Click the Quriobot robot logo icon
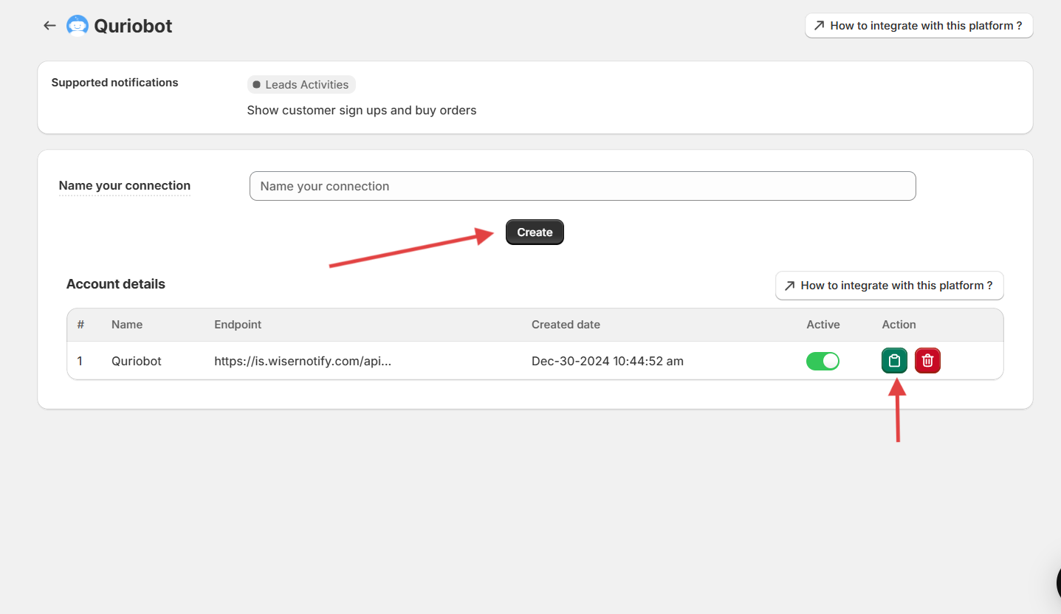This screenshot has height=614, width=1061. coord(77,26)
